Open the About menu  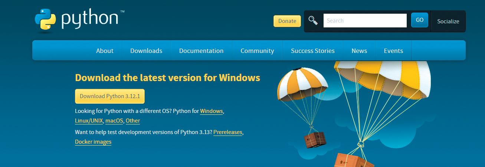105,51
